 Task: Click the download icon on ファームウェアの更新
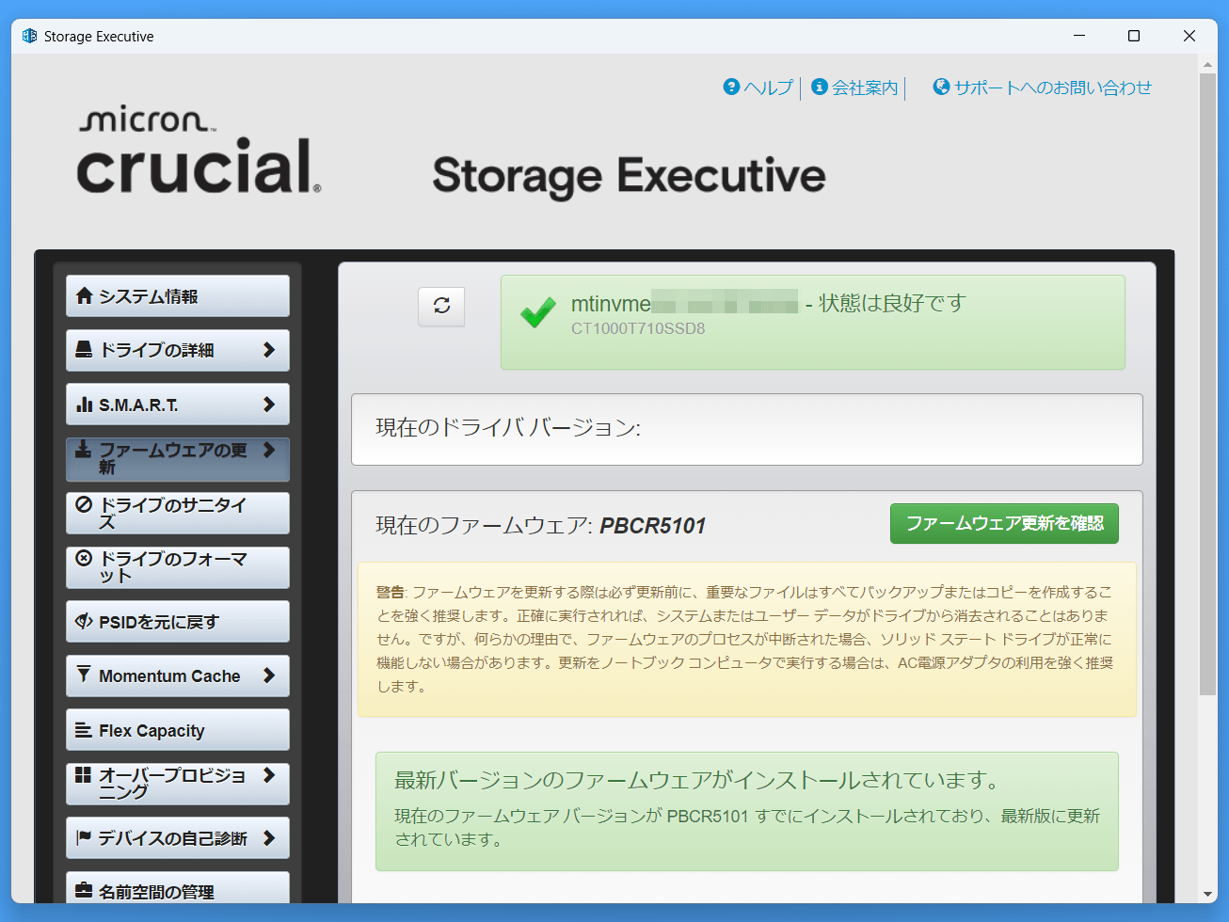84,449
